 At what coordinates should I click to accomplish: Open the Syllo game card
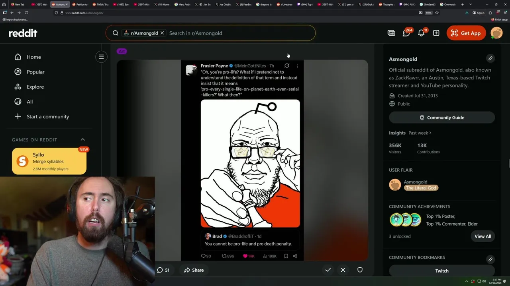49,161
